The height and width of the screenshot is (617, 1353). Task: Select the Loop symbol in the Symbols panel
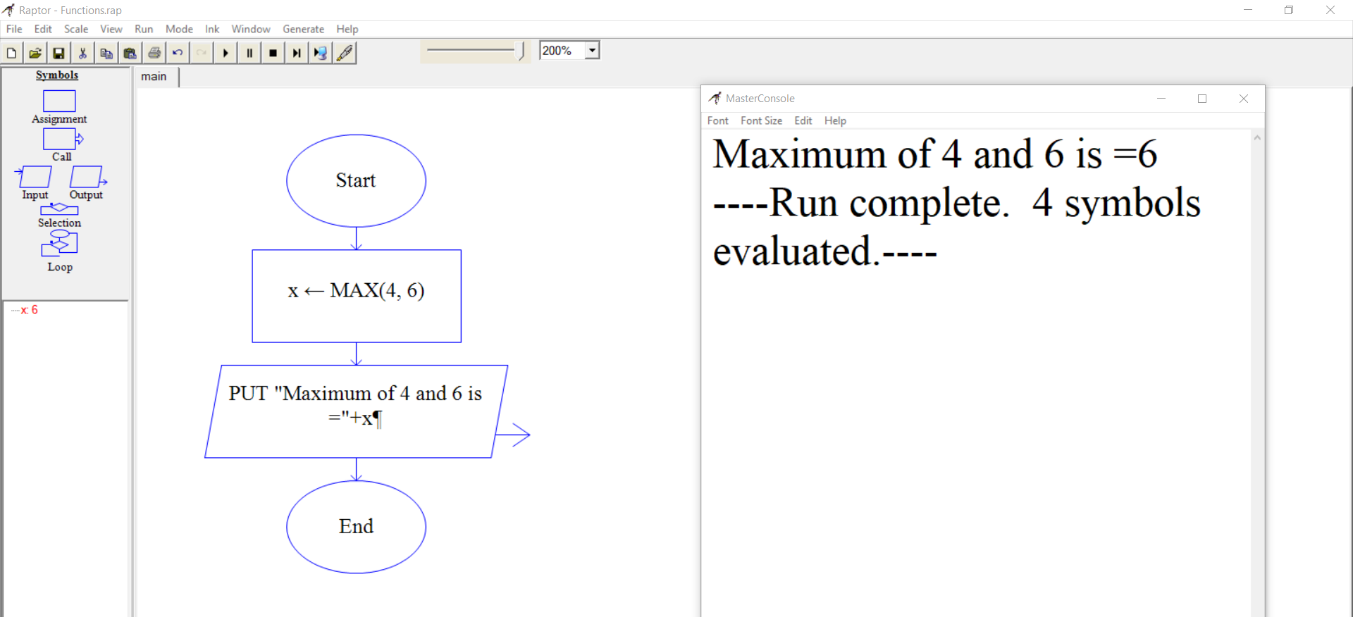point(59,244)
